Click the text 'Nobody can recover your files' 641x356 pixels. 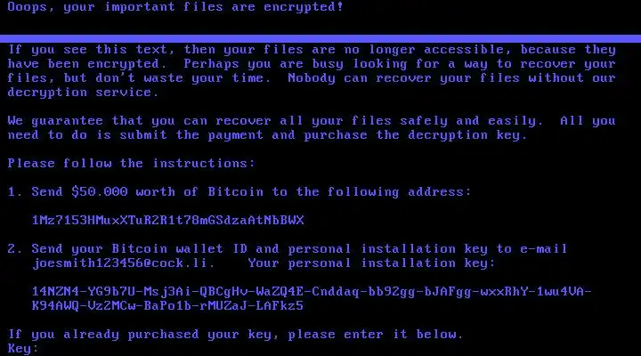[404, 77]
